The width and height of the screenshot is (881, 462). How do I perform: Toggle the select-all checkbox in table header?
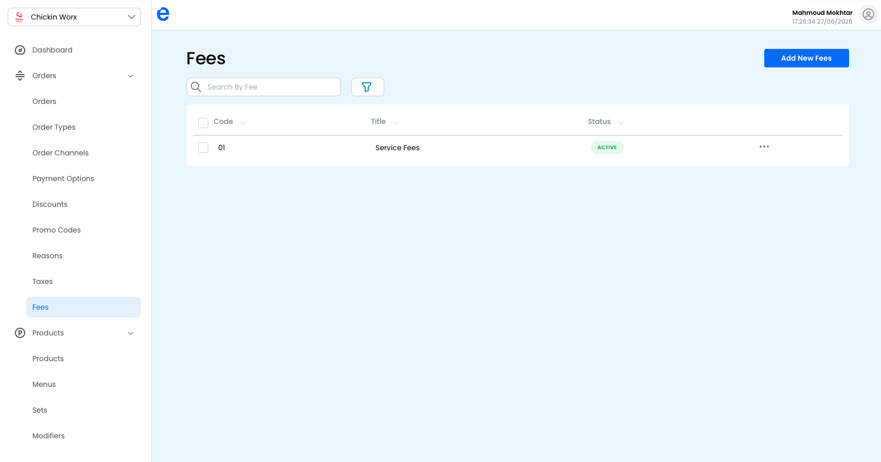(x=203, y=122)
